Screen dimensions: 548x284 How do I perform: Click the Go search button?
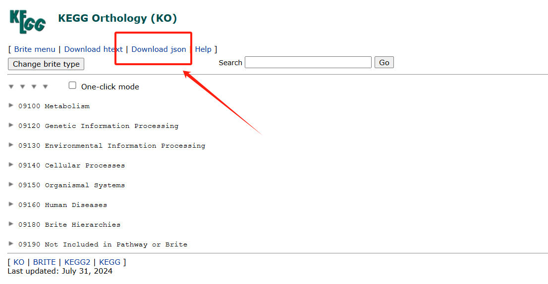[384, 62]
